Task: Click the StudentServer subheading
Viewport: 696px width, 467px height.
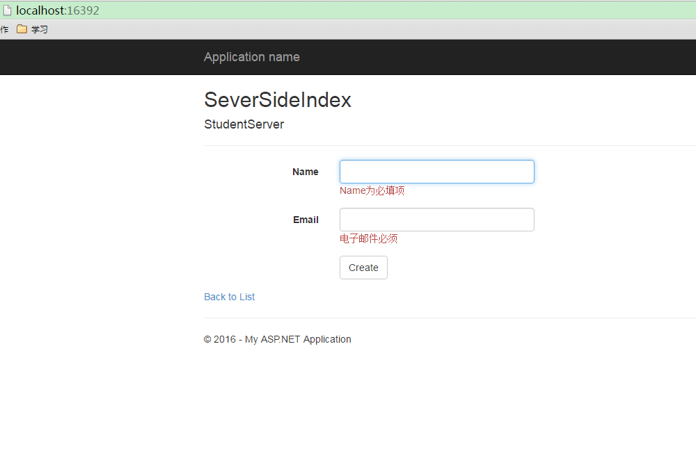Action: 244,124
